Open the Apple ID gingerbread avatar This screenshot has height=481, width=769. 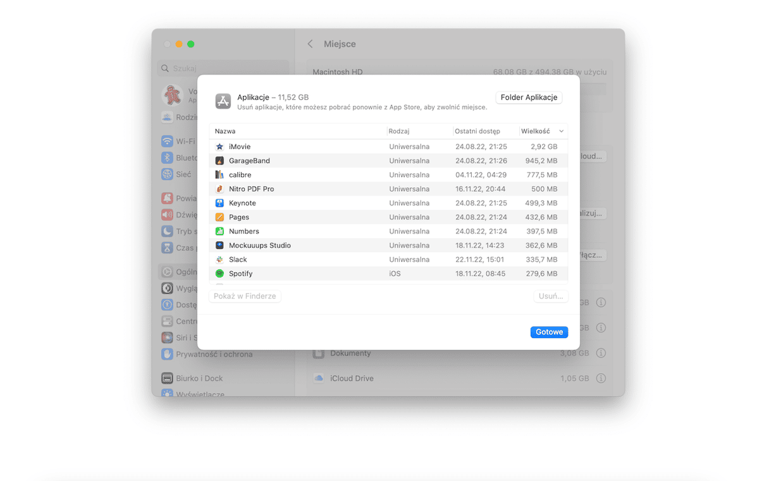tap(172, 95)
